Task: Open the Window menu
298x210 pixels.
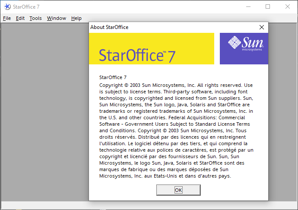Action: coord(57,18)
